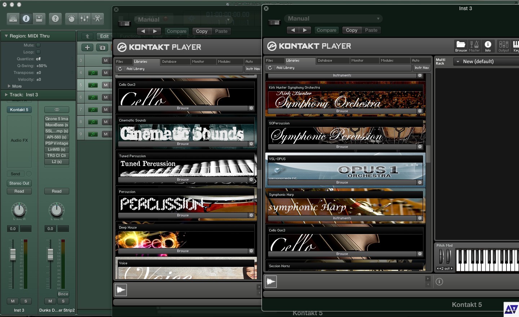Click the Kontakt 5 instrument slot
The width and height of the screenshot is (519, 317).
[19, 110]
